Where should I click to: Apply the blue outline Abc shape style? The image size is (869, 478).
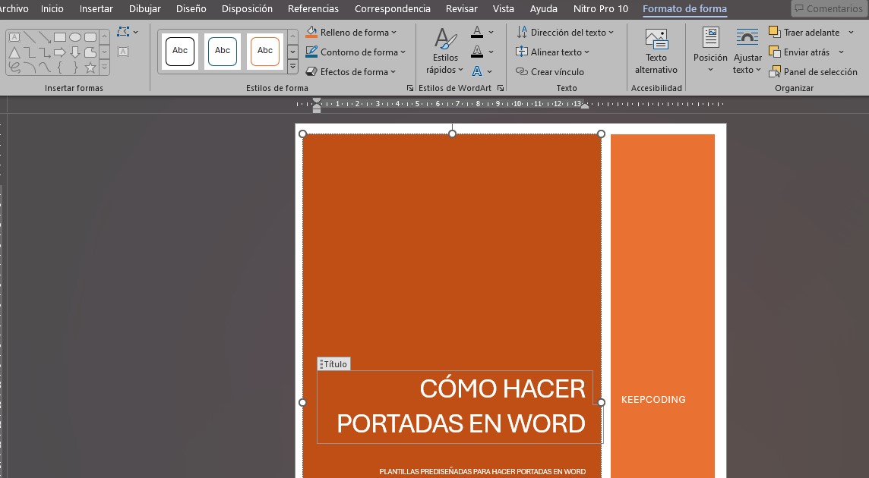pos(223,51)
